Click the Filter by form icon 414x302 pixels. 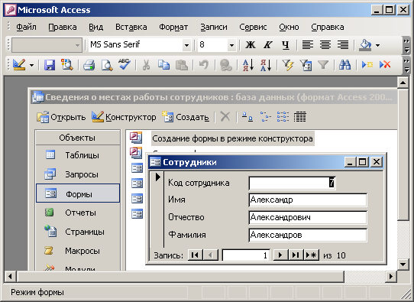306,65
